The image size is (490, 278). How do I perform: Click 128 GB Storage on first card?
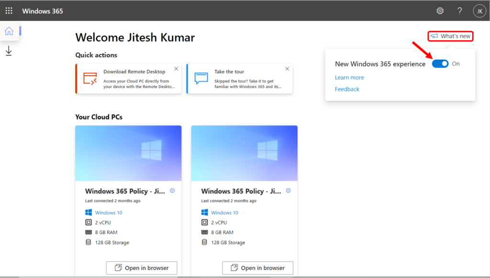[x=112, y=243]
